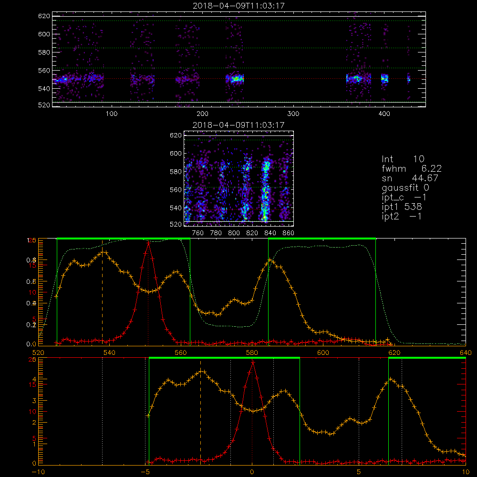Viewport: 477px width, 477px height.
Task: Click the 5 x-axis label of bottom plot
Action: click(359, 472)
